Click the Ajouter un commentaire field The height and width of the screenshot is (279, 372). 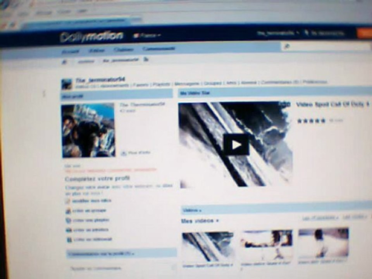[x=123, y=269]
